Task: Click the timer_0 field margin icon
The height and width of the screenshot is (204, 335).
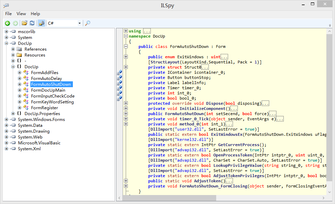Action: click(x=119, y=88)
